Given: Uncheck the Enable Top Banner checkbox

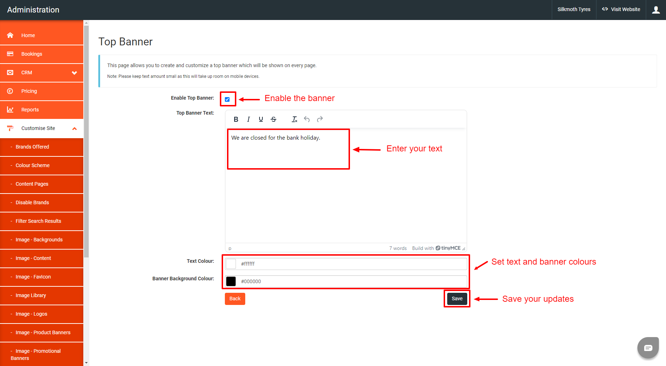Looking at the screenshot, I should coord(227,99).
